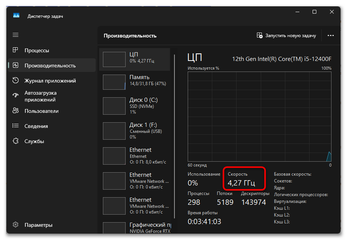Viewport: 347px width, 240px height.
Task: Click the new task icon beside Запустить новую задачу
Action: (260, 35)
